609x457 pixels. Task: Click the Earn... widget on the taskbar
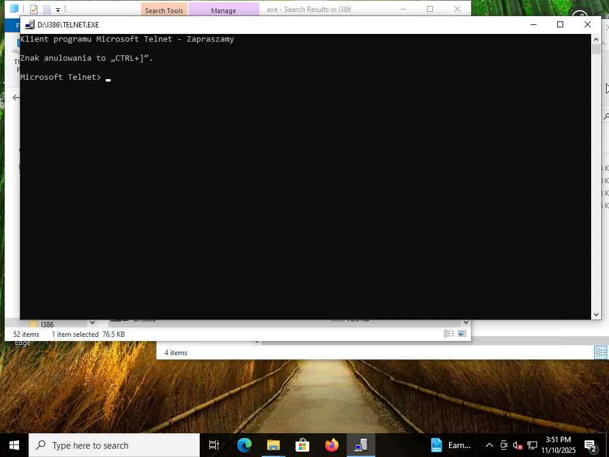451,445
